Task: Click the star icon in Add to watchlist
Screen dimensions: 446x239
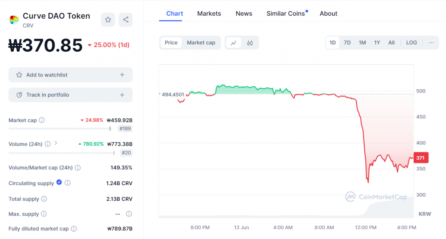Action: pos(19,75)
